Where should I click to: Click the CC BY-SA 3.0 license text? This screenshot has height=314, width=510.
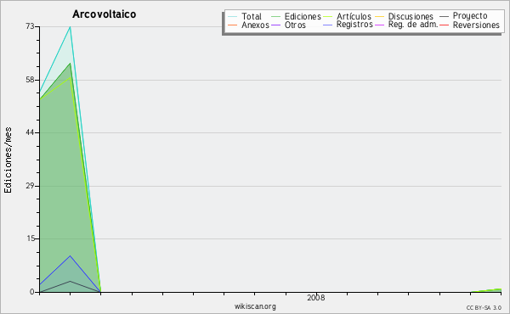coord(484,308)
